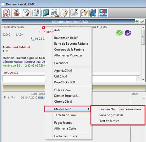
Task: Click the Traitement Habituel heading
Action: coord(16,47)
